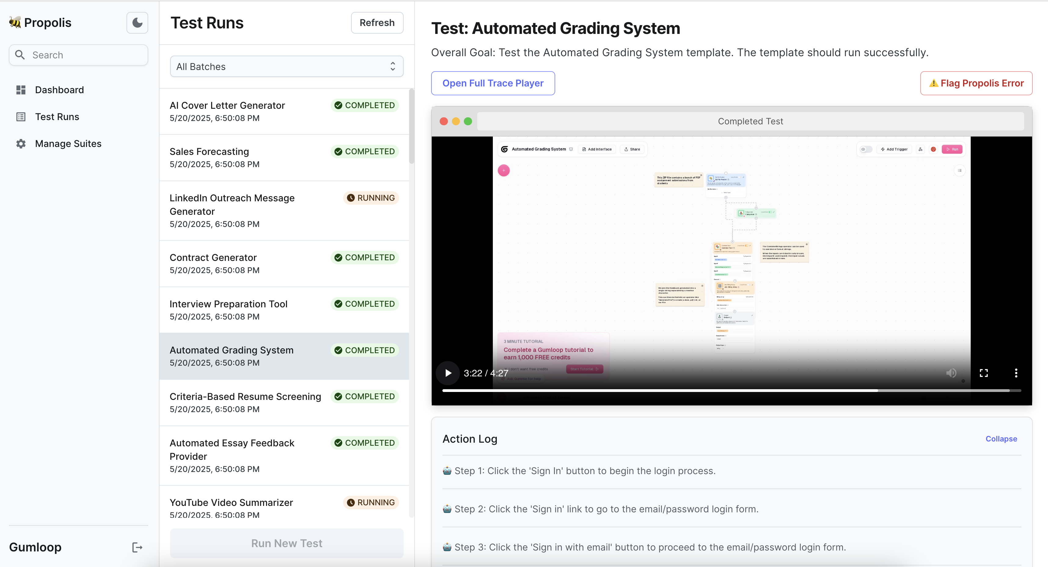Click the test runs list scrollbar

(411, 126)
